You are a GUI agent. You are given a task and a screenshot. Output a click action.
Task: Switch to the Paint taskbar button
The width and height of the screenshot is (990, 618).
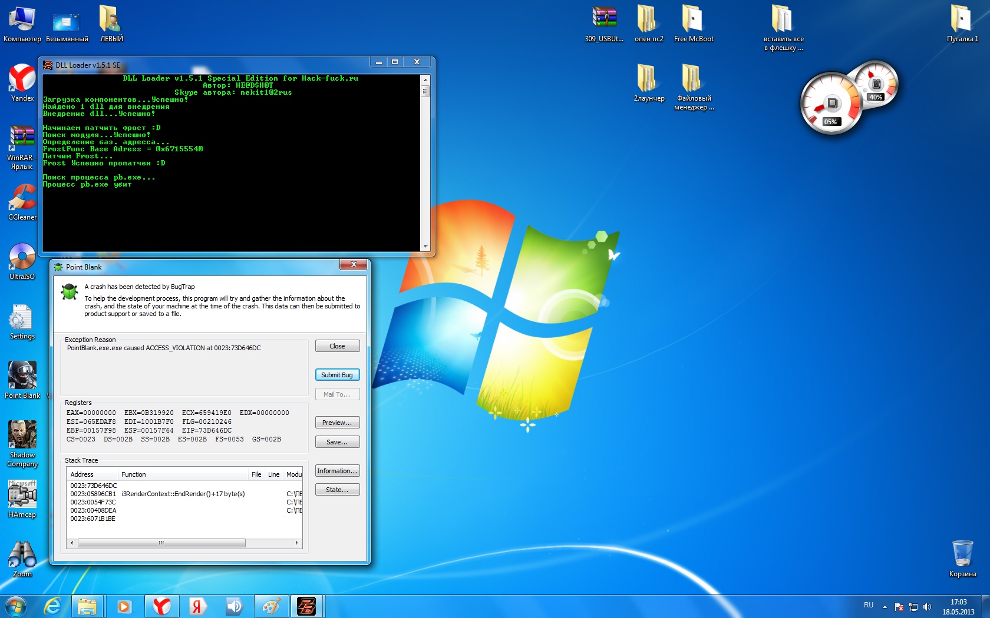[x=270, y=606]
